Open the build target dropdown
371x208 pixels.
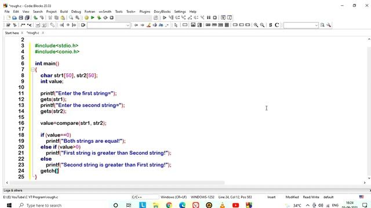click(134, 18)
